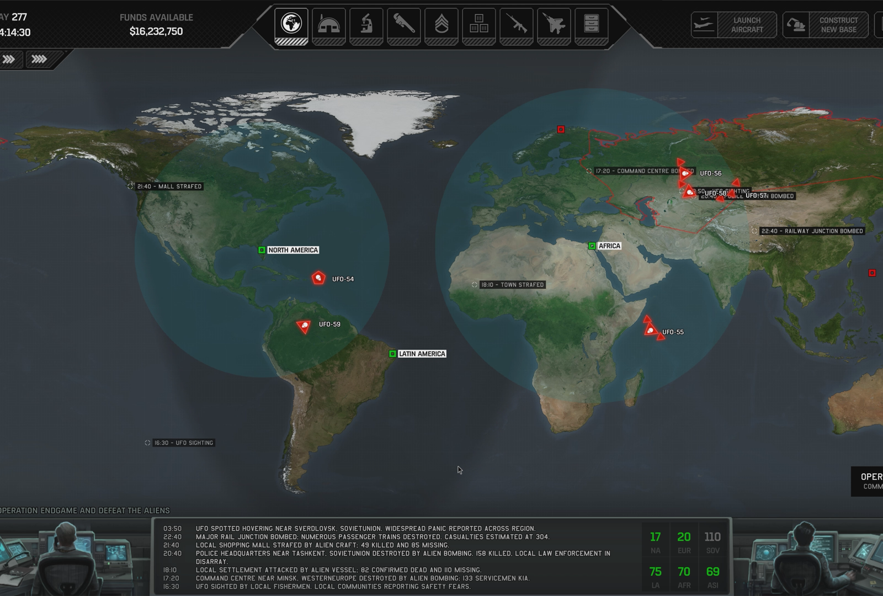Switch to the Base view via the hangar icon
The width and height of the screenshot is (883, 596).
[328, 24]
